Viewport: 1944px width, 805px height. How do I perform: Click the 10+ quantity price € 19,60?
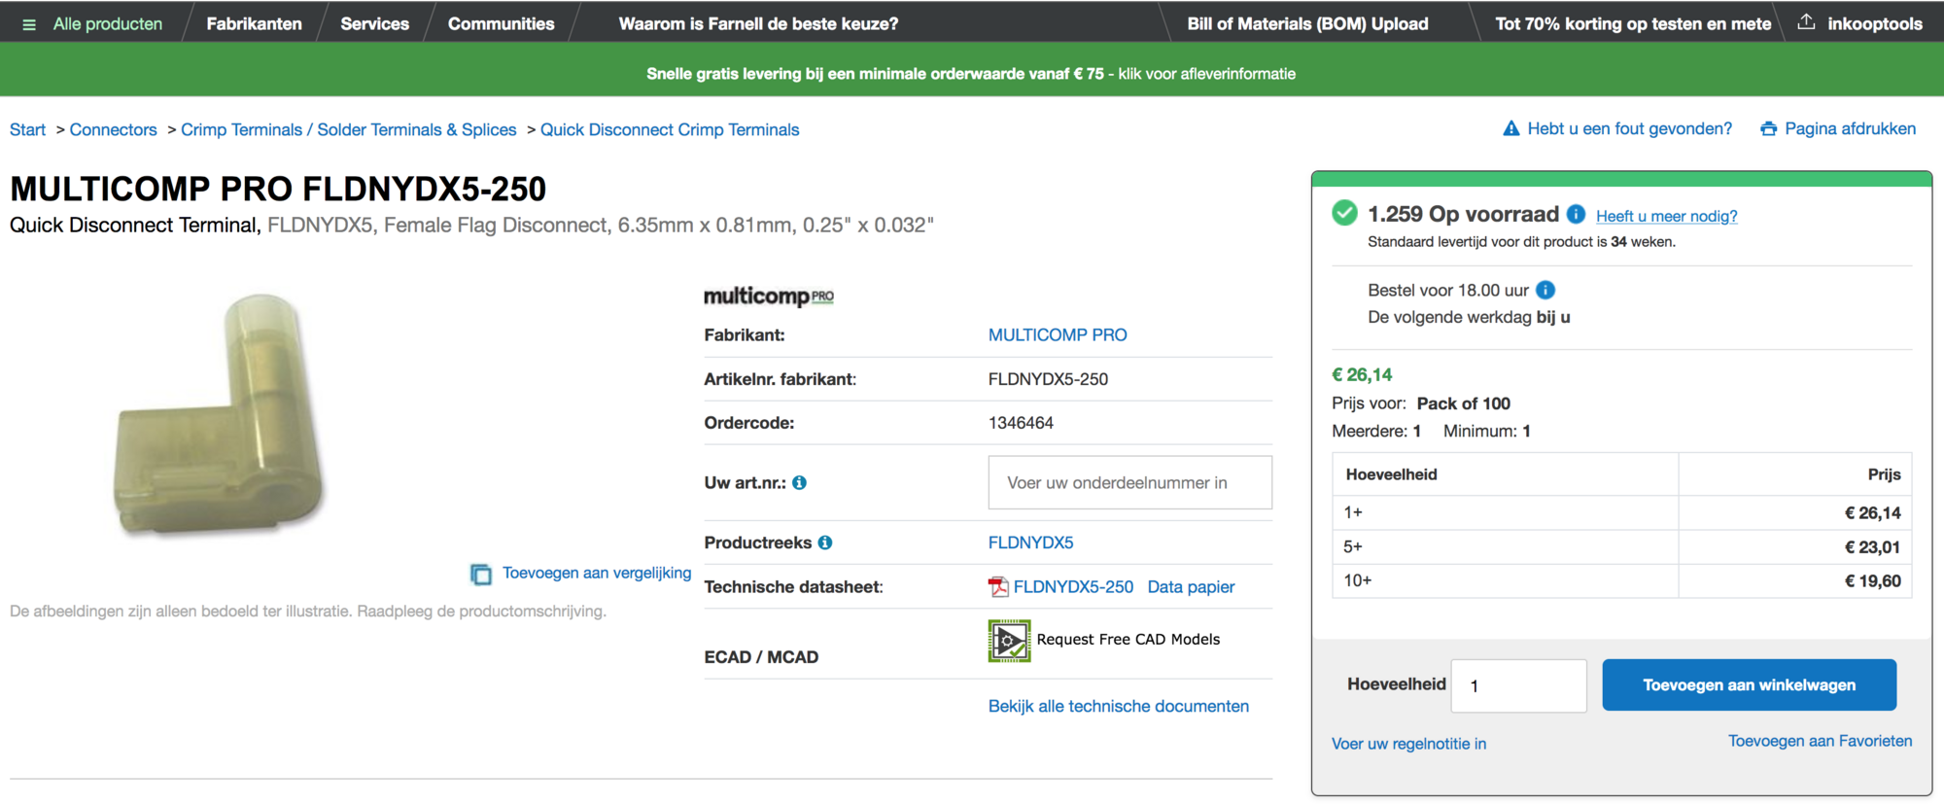[1873, 581]
